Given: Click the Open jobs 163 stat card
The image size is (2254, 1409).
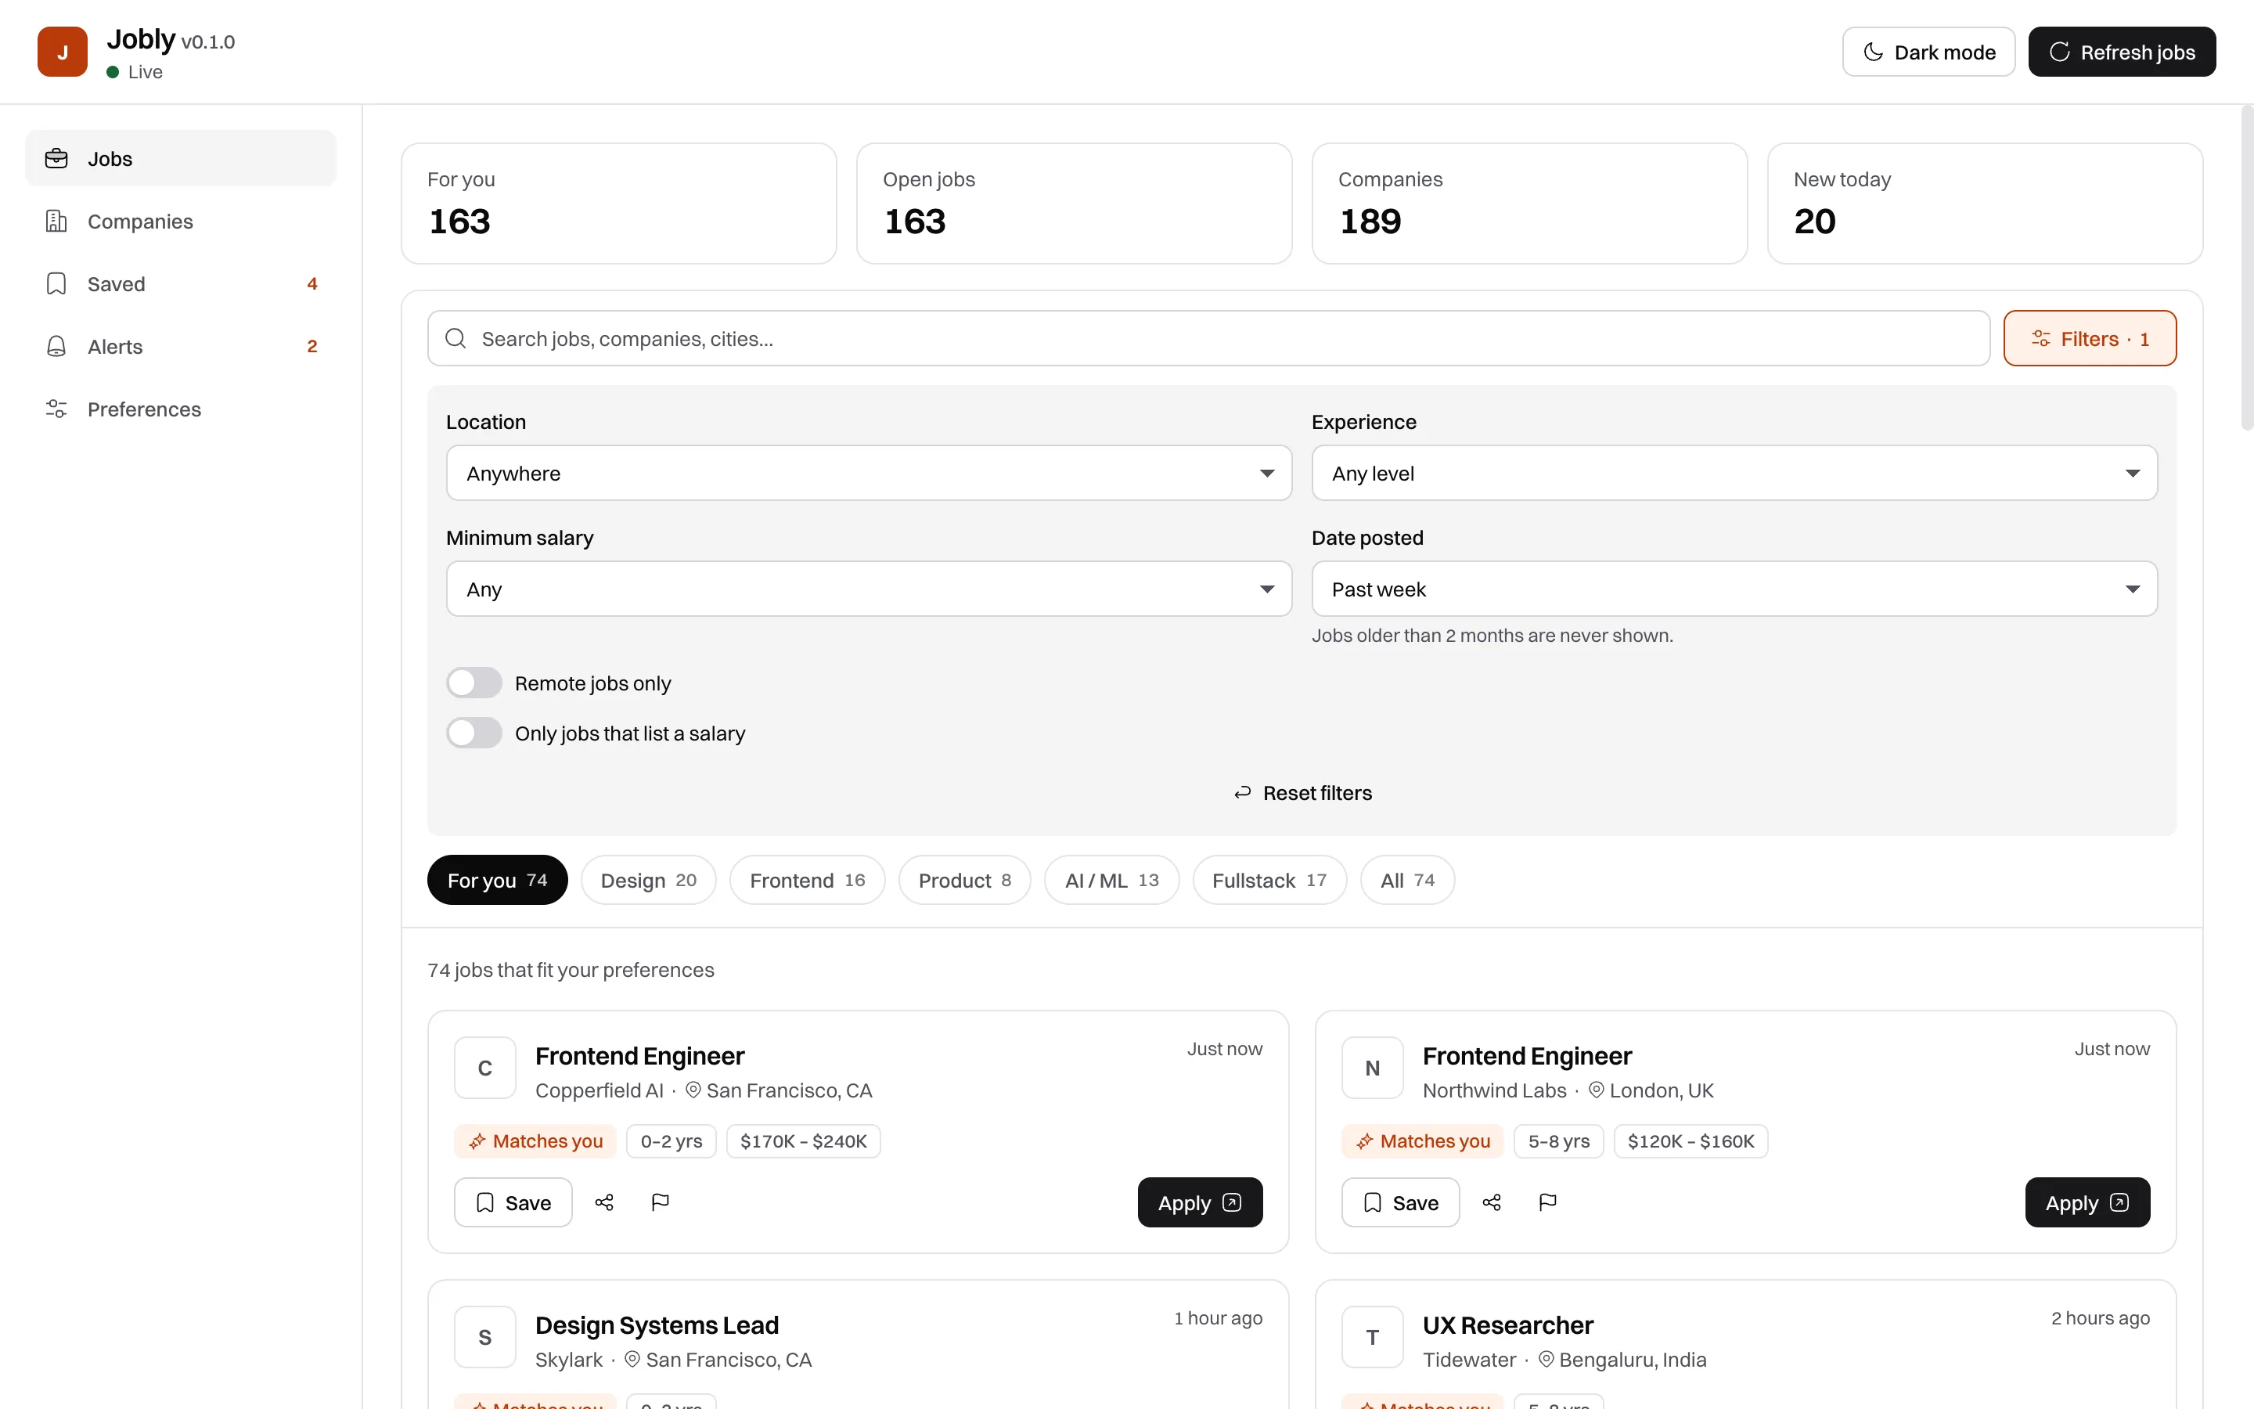Looking at the screenshot, I should [1074, 204].
